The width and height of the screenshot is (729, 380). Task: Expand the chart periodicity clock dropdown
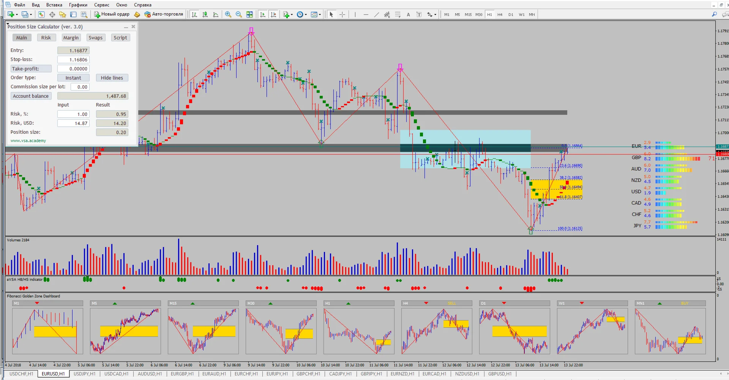coord(306,15)
